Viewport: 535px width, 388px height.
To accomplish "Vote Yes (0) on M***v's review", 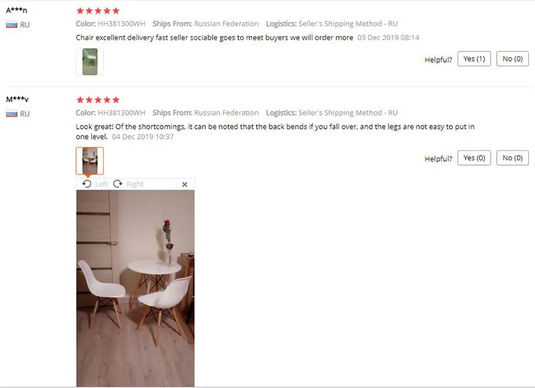I will (x=474, y=158).
